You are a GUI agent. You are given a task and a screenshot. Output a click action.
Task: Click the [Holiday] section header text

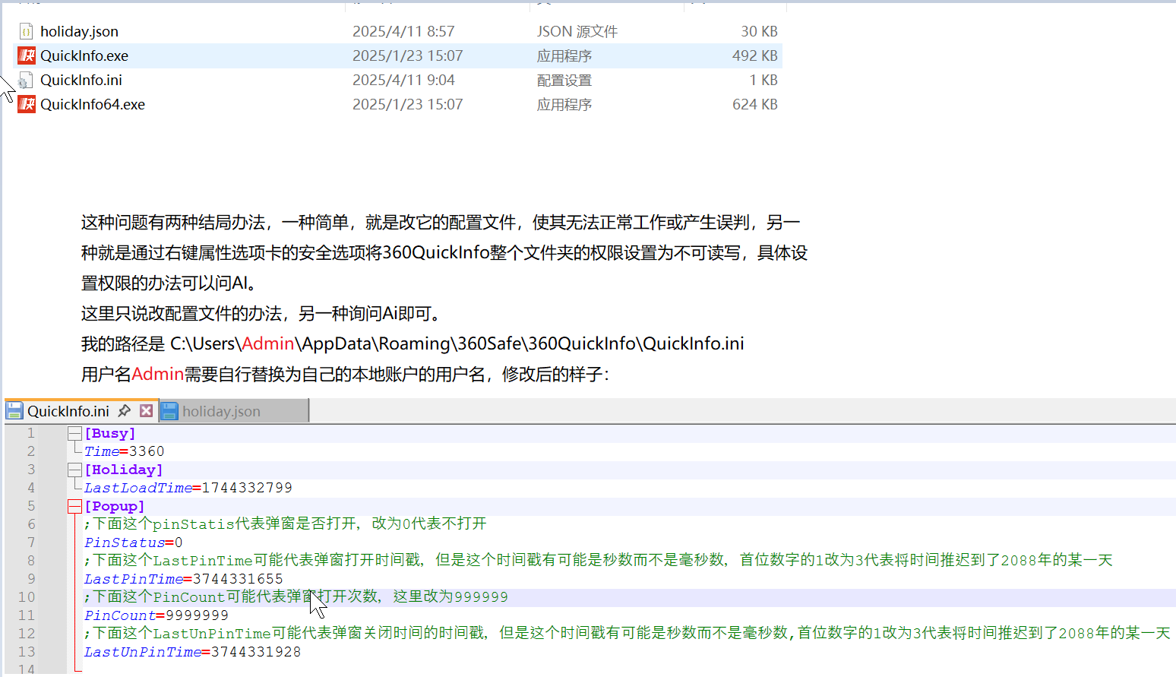point(124,470)
